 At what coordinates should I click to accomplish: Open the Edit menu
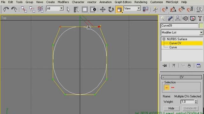[11, 2]
